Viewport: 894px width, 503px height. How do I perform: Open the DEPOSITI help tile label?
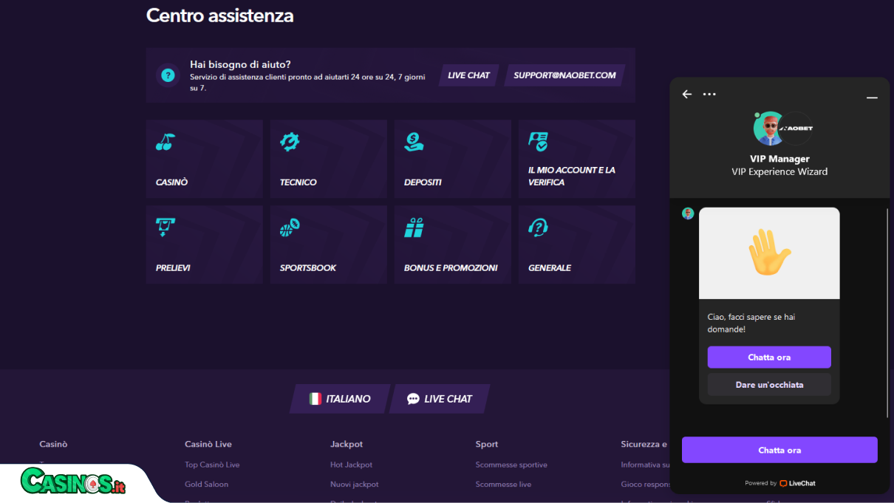(423, 182)
